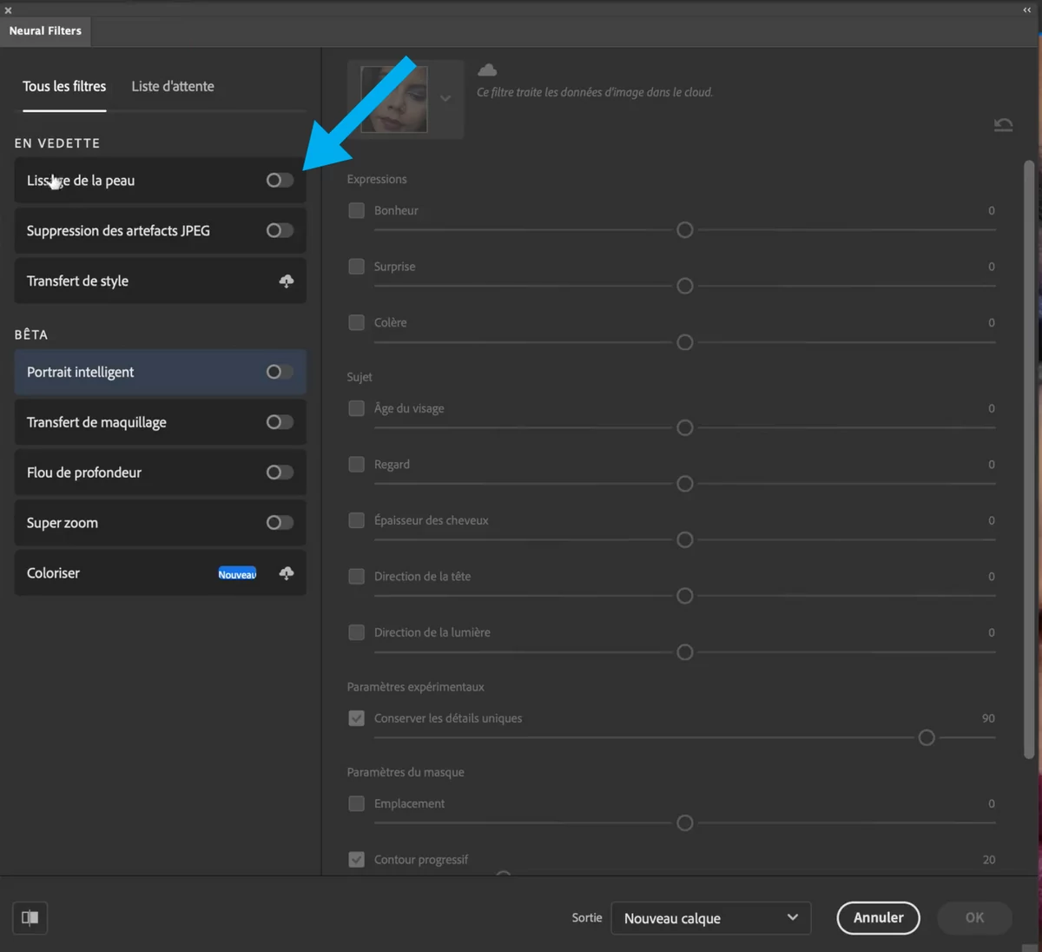This screenshot has height=952, width=1042.
Task: Enable the Regard checkbox
Action: 356,465
